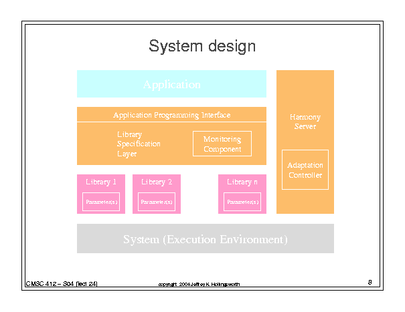Image resolution: width=405 pixels, height=312 pixels.
Task: Click the 'Library 2' label
Action: [157, 182]
